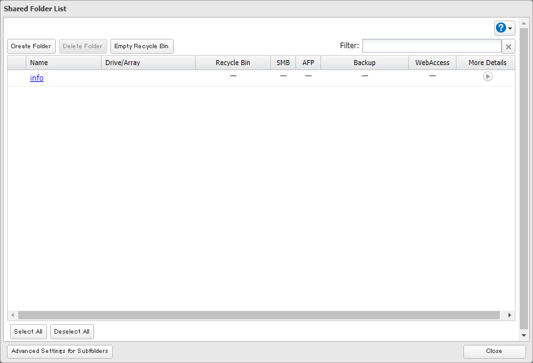
Task: Click into the Filter text field
Action: pos(431,46)
